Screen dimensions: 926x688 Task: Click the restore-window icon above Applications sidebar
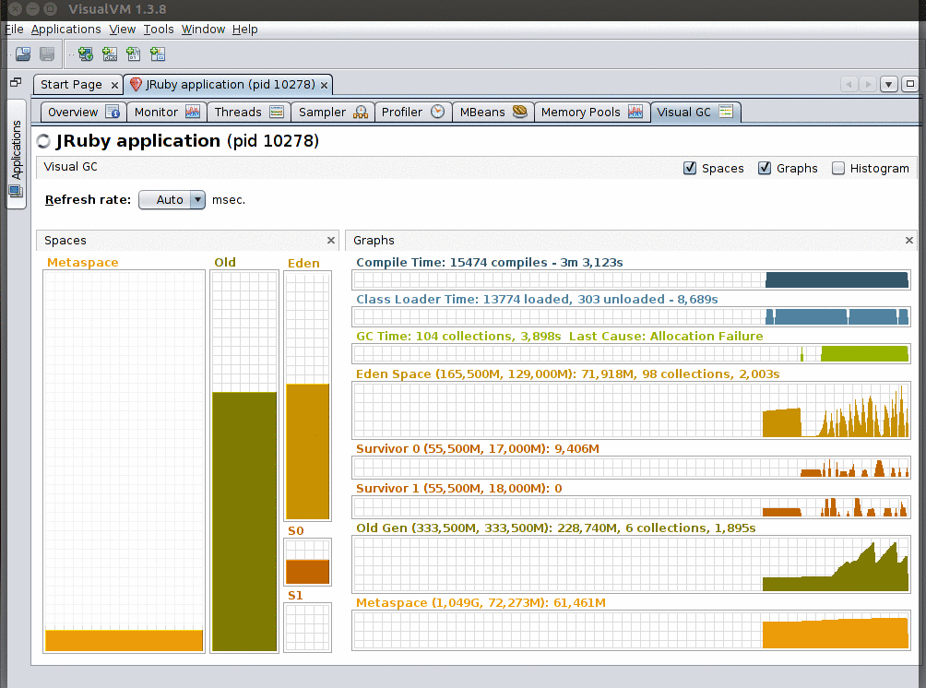(16, 83)
